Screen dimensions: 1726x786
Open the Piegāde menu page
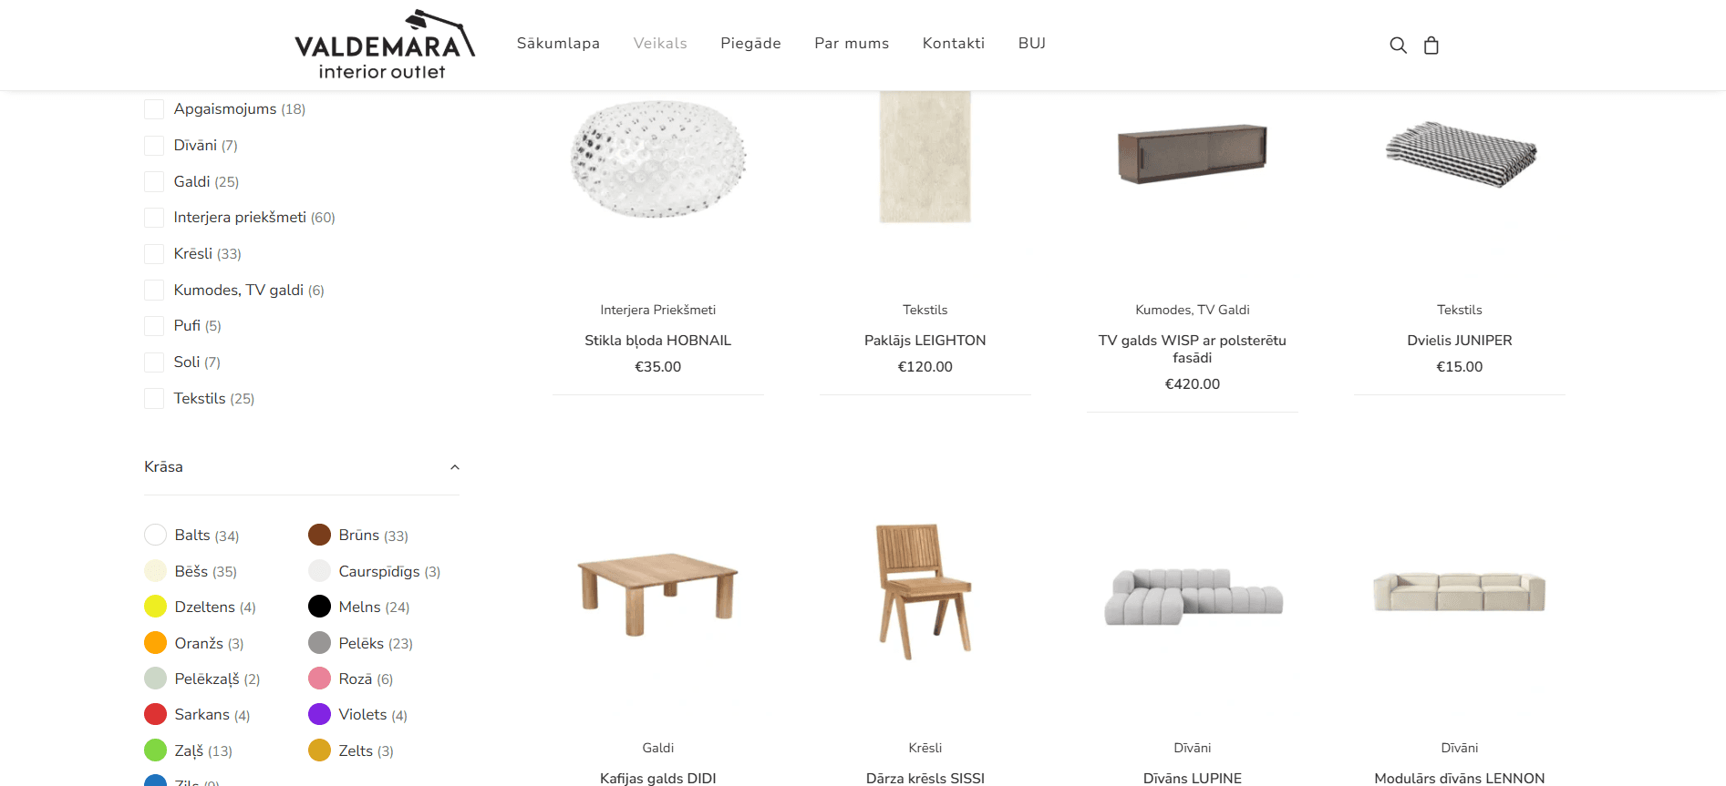pos(750,44)
